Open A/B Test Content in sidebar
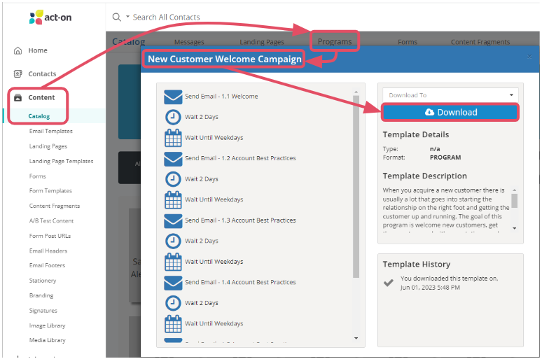Viewport: 542px width, 359px height. click(51, 221)
